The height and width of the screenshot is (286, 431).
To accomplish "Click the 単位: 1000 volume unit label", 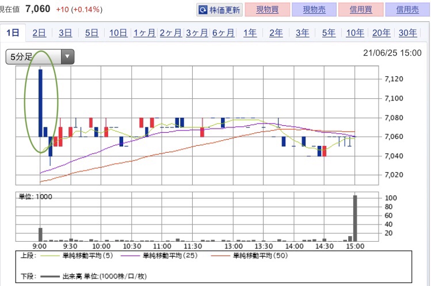I will (x=36, y=196).
